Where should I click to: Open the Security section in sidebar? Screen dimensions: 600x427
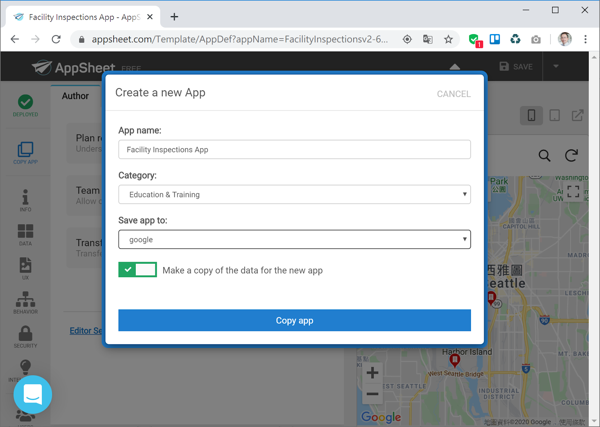[x=25, y=337]
